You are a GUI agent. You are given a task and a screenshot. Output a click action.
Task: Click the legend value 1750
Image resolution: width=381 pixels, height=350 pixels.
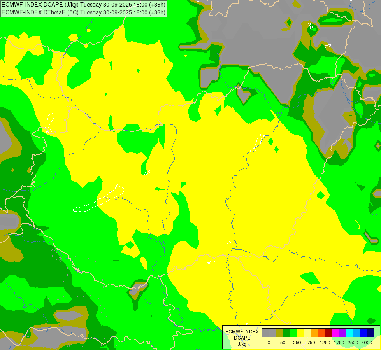coord(339,343)
